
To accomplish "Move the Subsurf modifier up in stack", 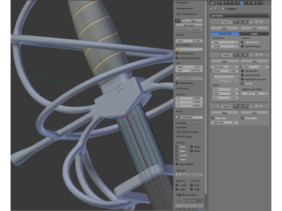I will pos(257,22).
